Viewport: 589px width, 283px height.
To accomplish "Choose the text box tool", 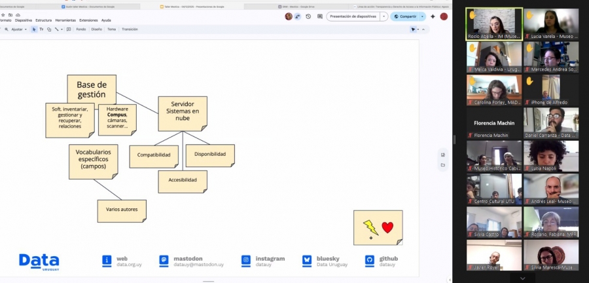I will point(42,29).
